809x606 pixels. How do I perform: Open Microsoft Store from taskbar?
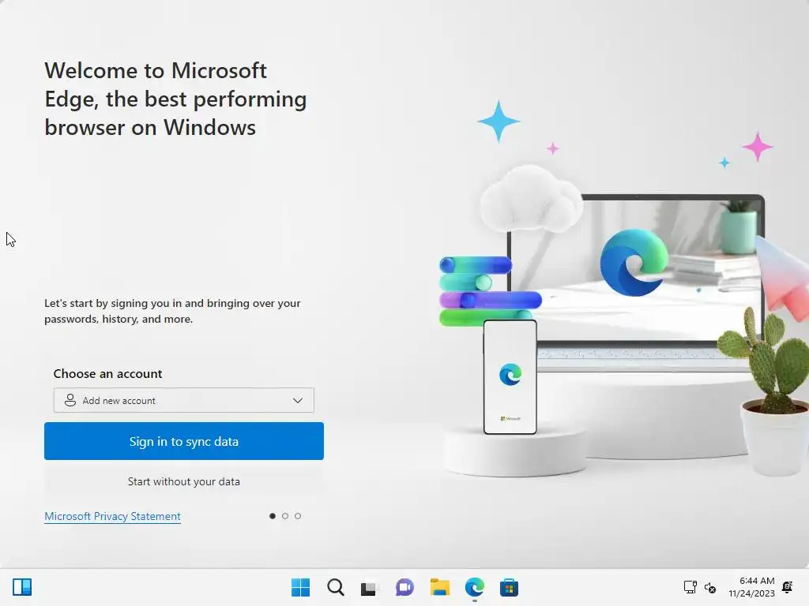[509, 587]
